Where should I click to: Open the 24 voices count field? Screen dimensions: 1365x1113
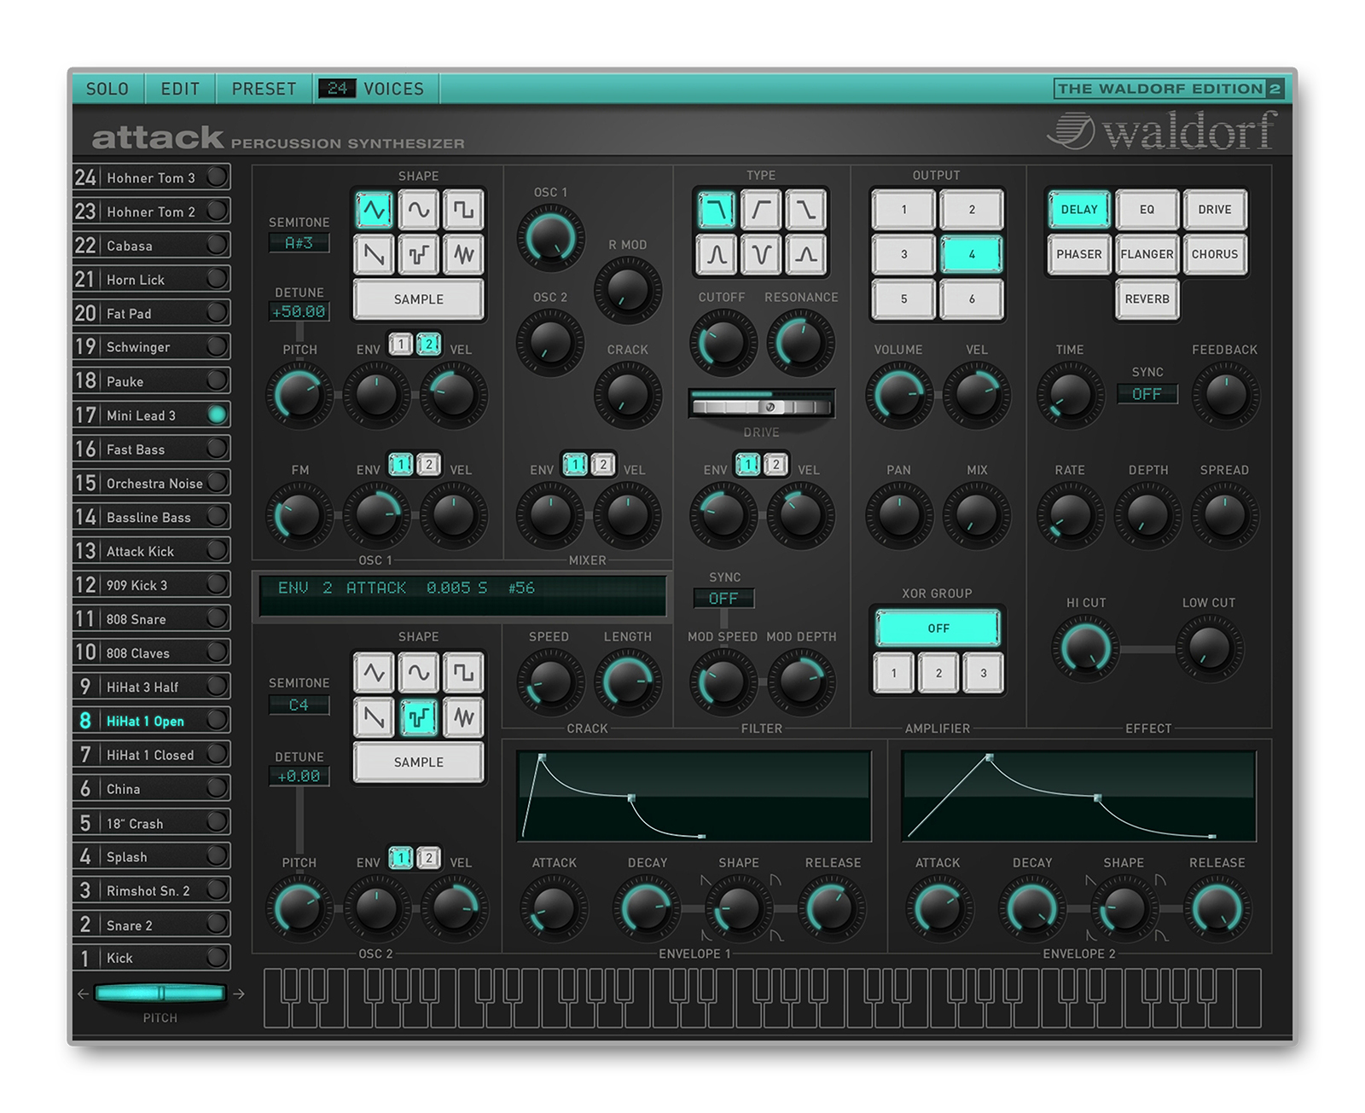pos(337,89)
